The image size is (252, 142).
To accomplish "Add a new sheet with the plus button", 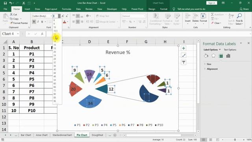I will 115,135.
